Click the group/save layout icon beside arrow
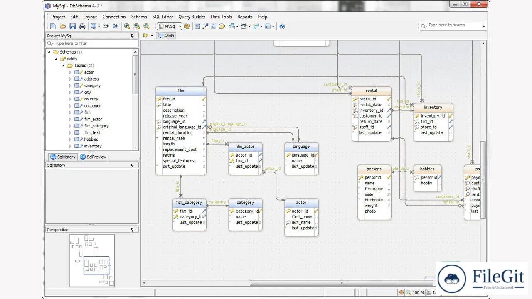The width and height of the screenshot is (532, 299). [x=213, y=26]
